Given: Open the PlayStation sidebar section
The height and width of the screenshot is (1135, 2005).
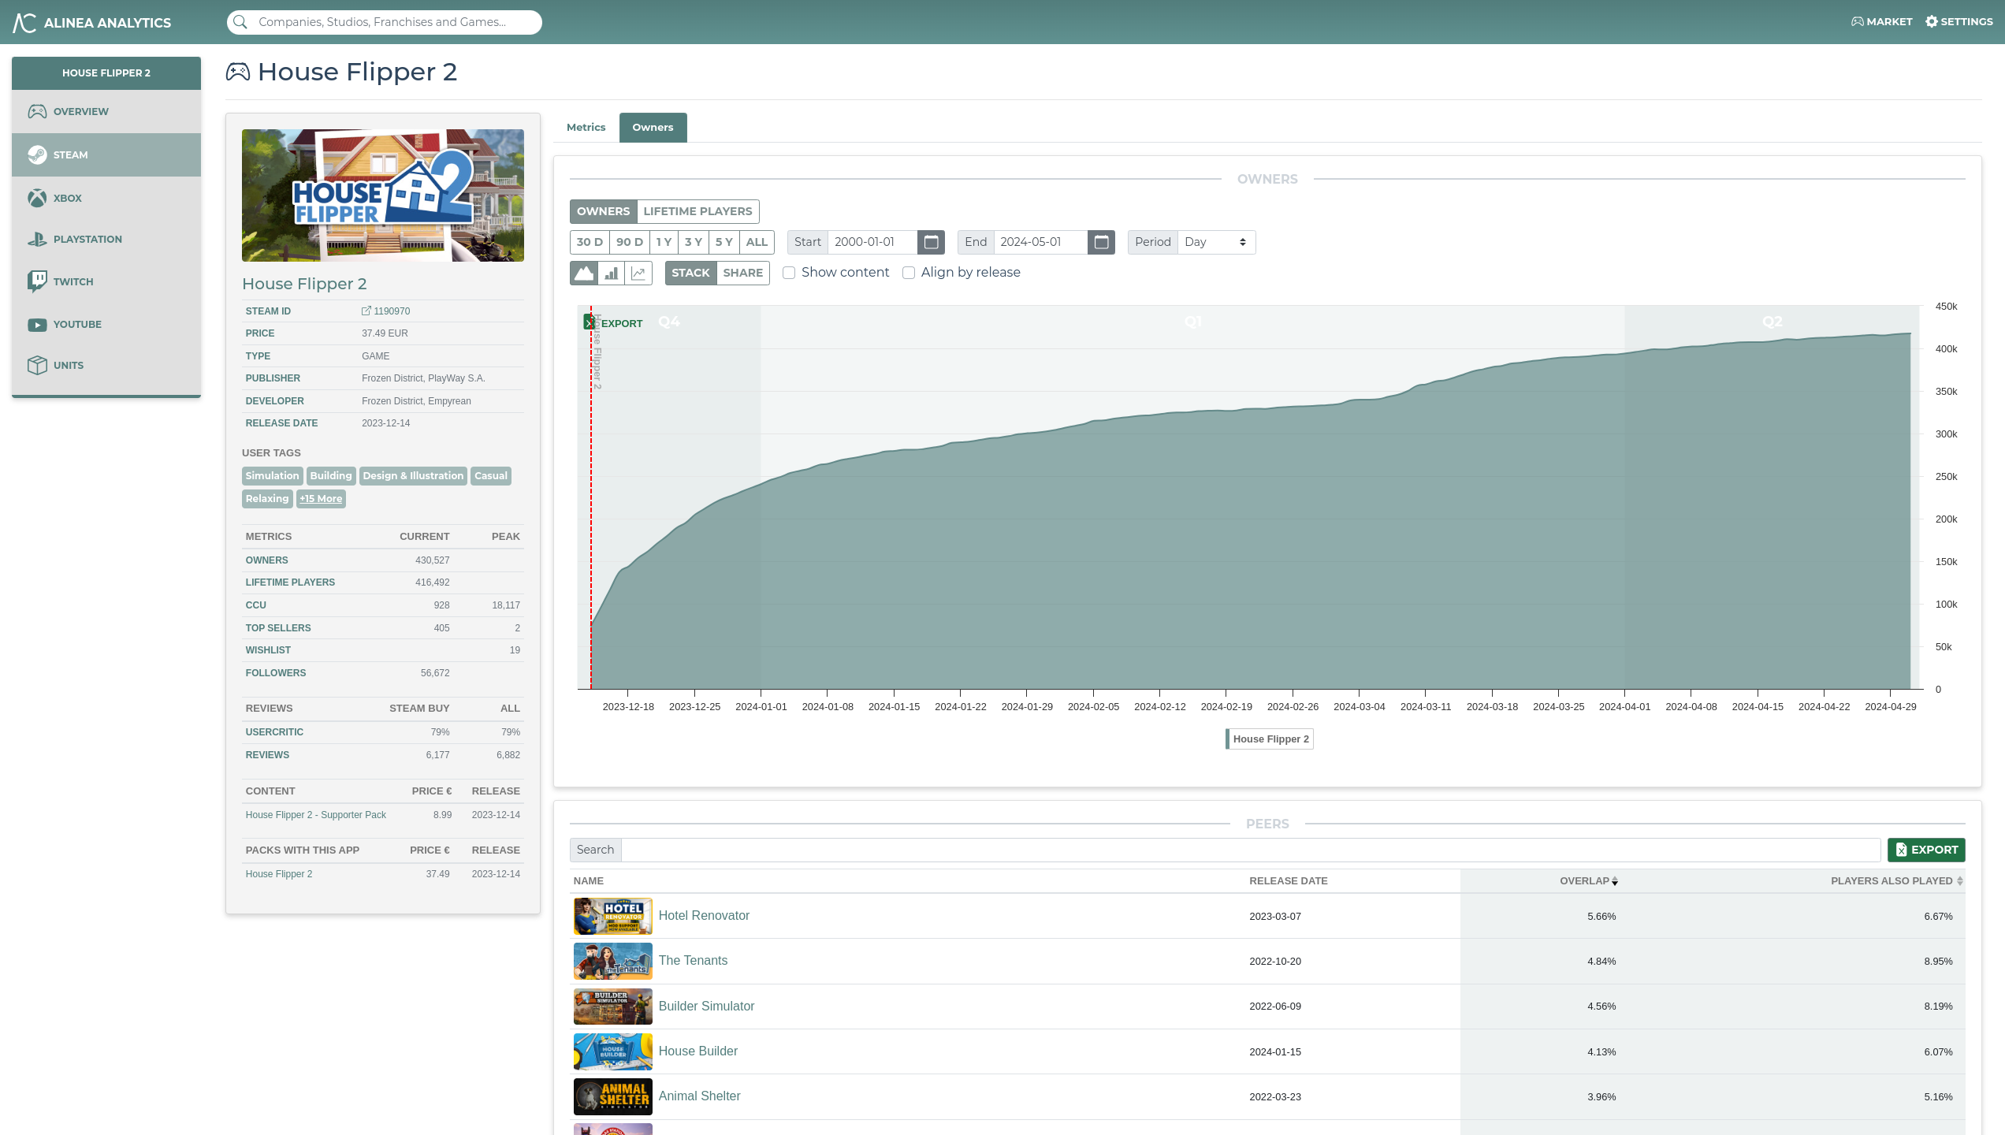Looking at the screenshot, I should pos(106,239).
